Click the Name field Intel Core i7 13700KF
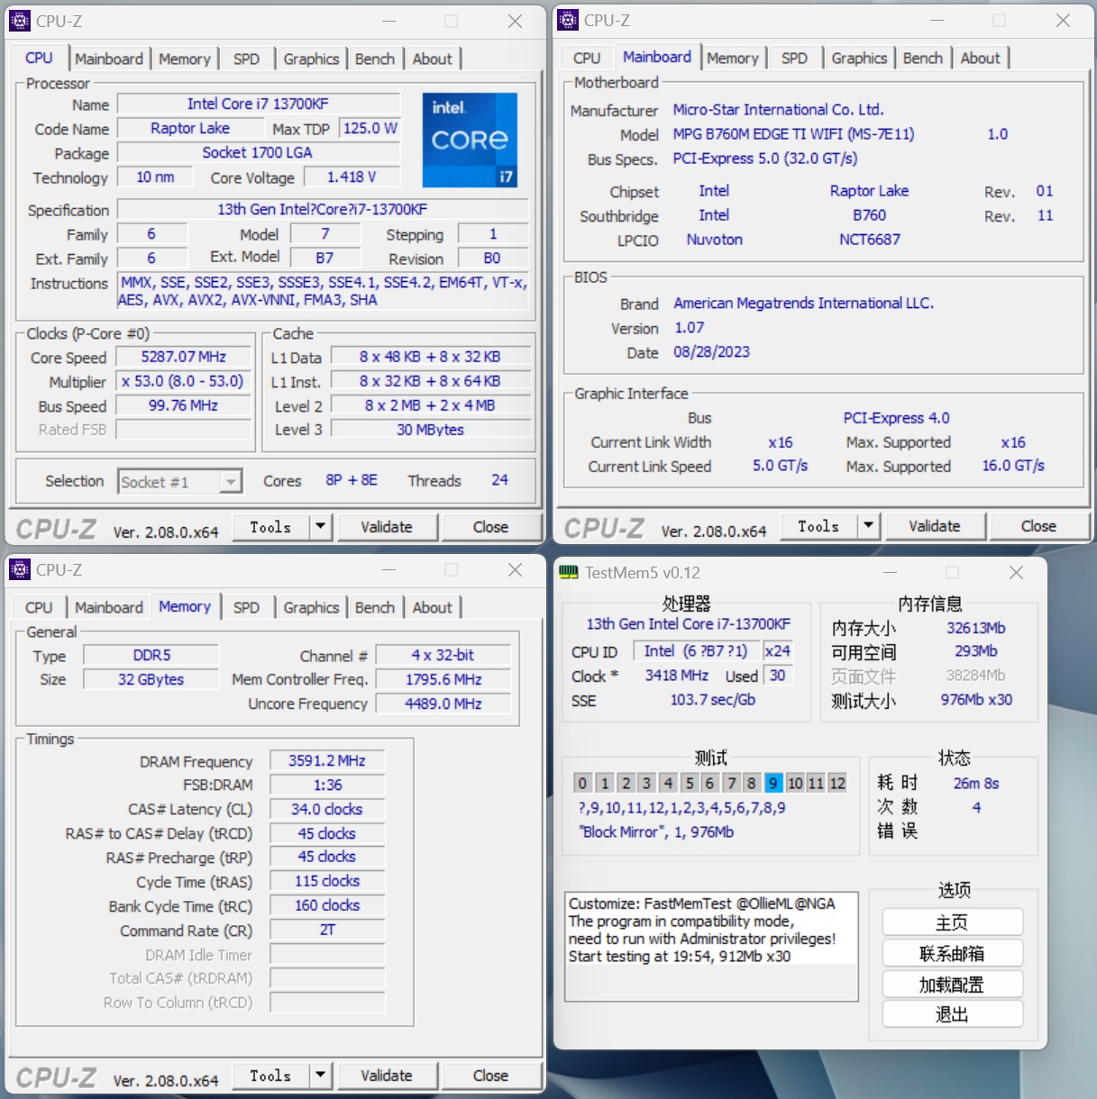This screenshot has height=1099, width=1097. [258, 104]
